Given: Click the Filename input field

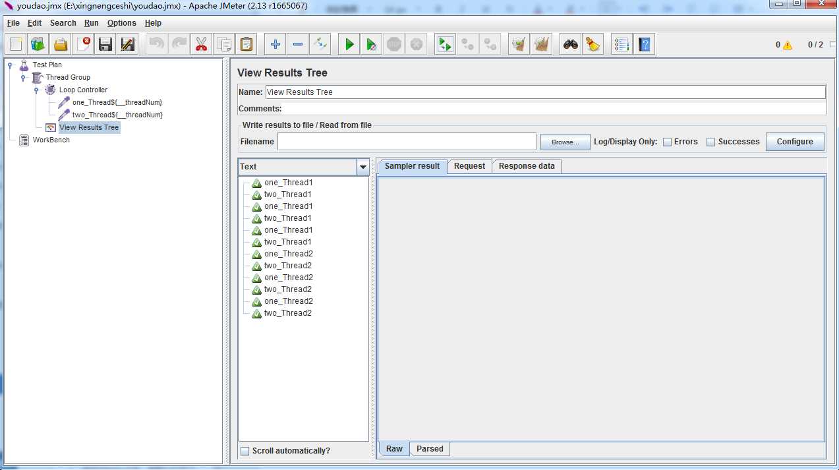Looking at the screenshot, I should (407, 142).
